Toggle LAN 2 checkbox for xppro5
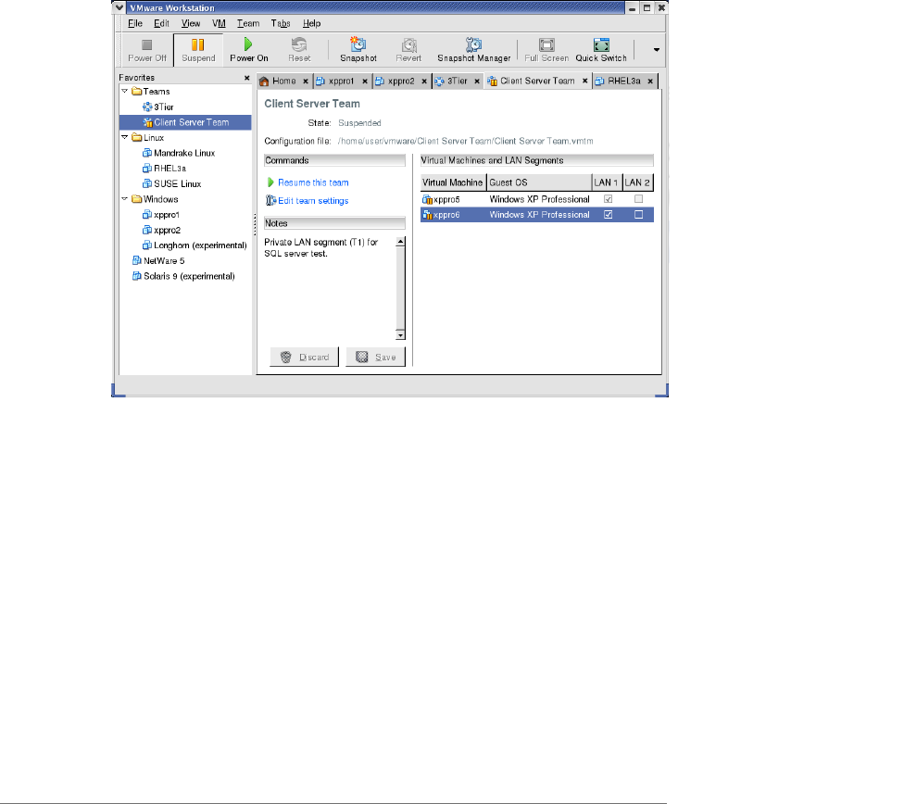Image resolution: width=904 pixels, height=804 pixels. [638, 199]
